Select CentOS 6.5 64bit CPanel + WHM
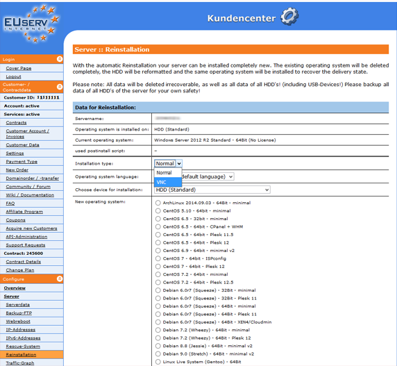This screenshot has height=366, width=397. point(158,226)
